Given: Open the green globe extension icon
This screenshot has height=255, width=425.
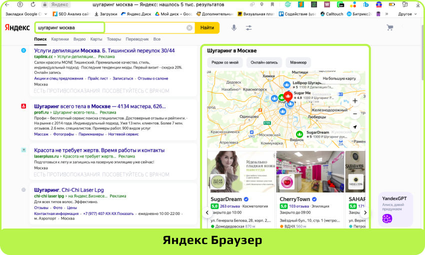Looking at the screenshot, I should tap(288, 4).
